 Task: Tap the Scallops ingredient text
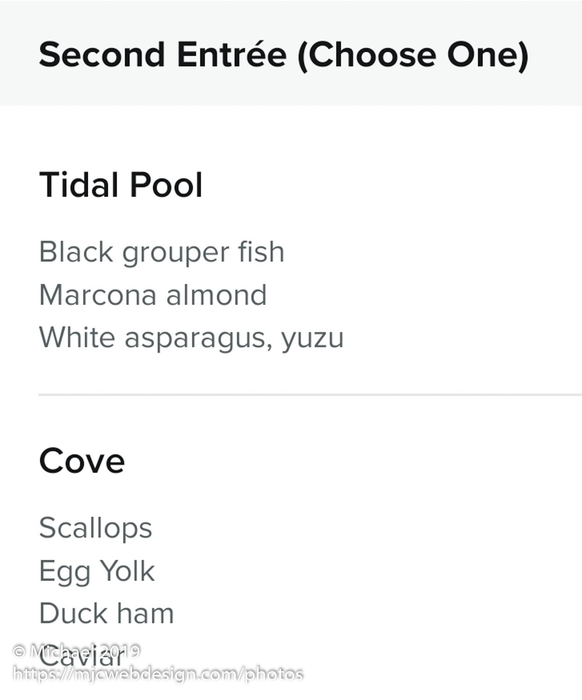coord(96,529)
